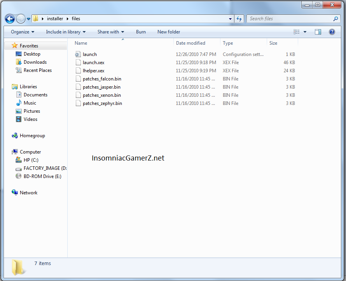Open the Videos library
Image resolution: width=346 pixels, height=281 pixels.
[30, 119]
